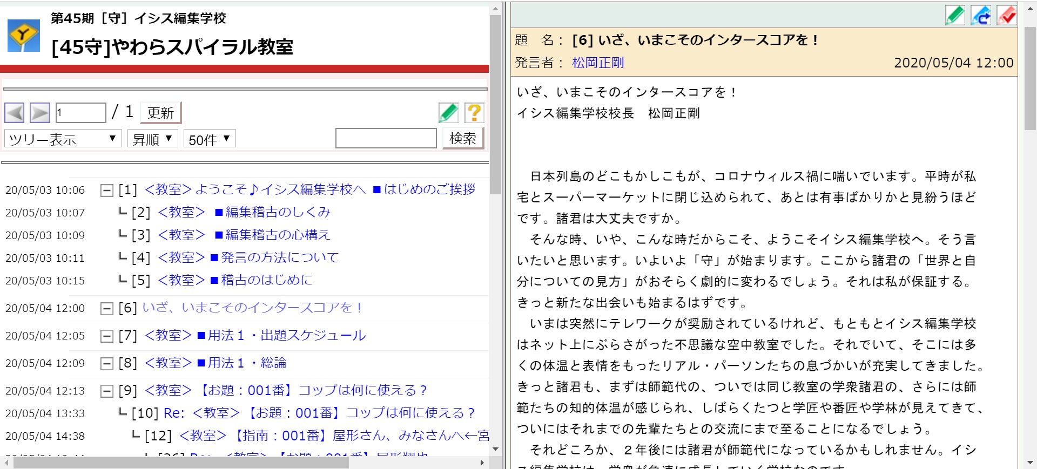Click the green pencil icon in left panel
1037x469 pixels.
pos(448,113)
